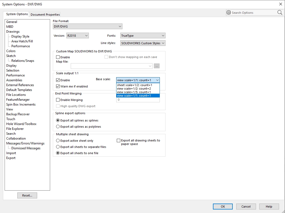Click the search magnifier icon
This screenshot has height=213, width=285.
click(x=280, y=12)
